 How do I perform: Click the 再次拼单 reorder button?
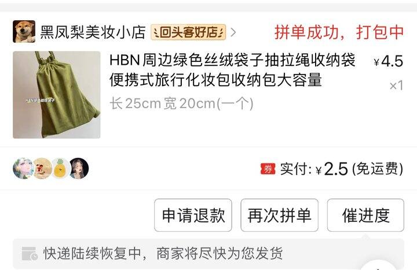pyautogui.click(x=280, y=215)
